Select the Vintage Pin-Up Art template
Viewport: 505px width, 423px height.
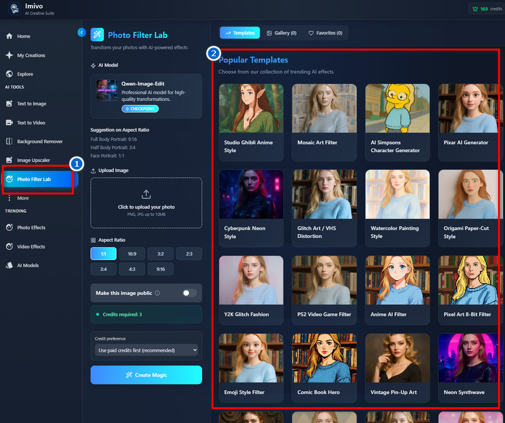coord(398,368)
